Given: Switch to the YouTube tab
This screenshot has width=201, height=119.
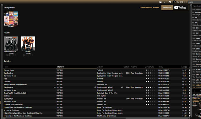Looking at the screenshot, I should click(x=181, y=8).
